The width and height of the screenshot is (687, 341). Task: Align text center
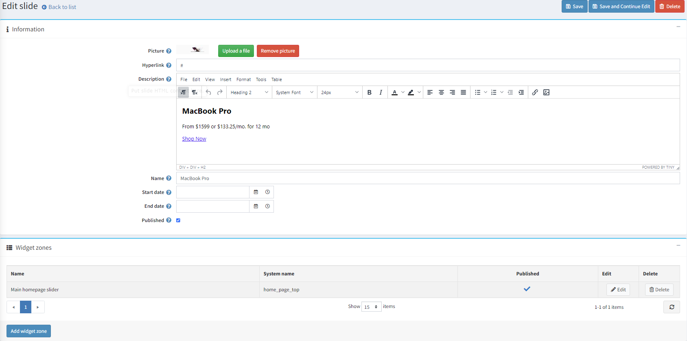(441, 92)
